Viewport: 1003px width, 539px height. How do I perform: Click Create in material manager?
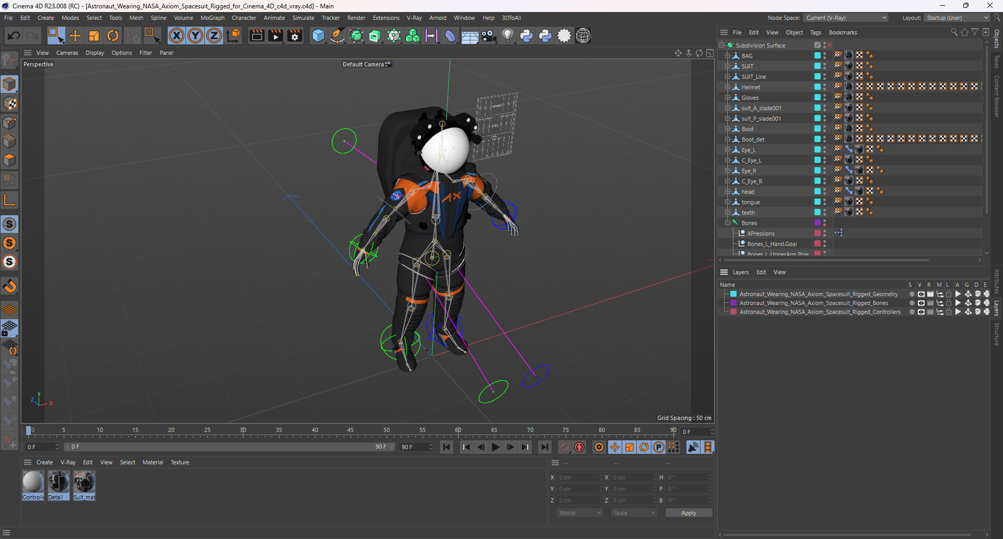tap(44, 462)
